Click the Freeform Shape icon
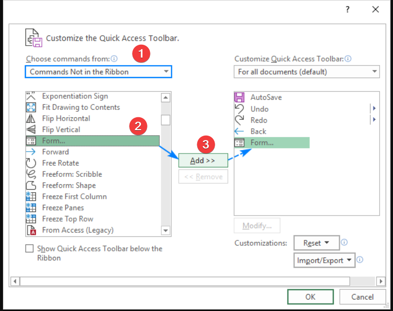Screen dimensions: 393x311 tap(31, 185)
